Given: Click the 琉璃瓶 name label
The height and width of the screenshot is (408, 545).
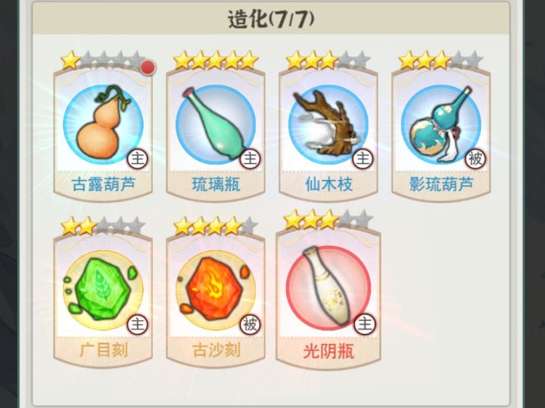Looking at the screenshot, I should [216, 184].
